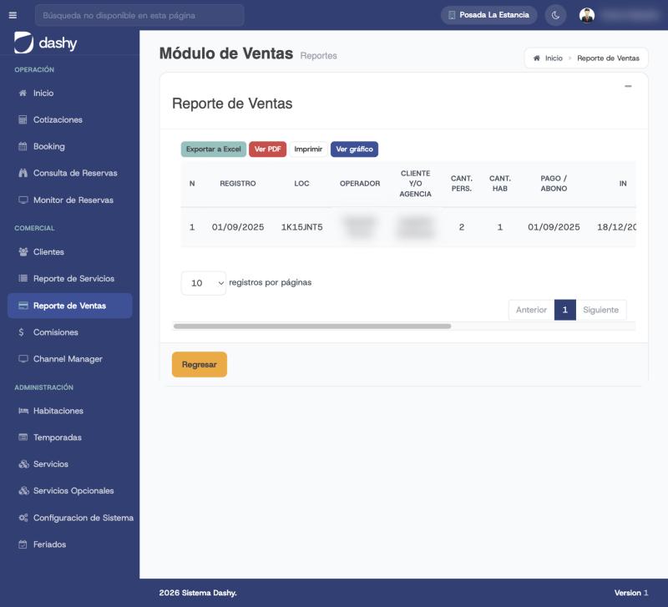Viewport: 668px width, 607px height.
Task: Sort by the LOC column header
Action: [301, 184]
